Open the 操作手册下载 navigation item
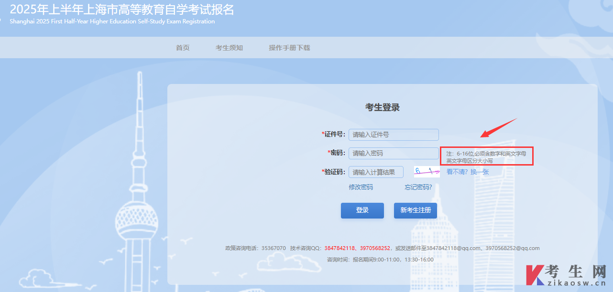This screenshot has height=292, width=613. coord(289,48)
